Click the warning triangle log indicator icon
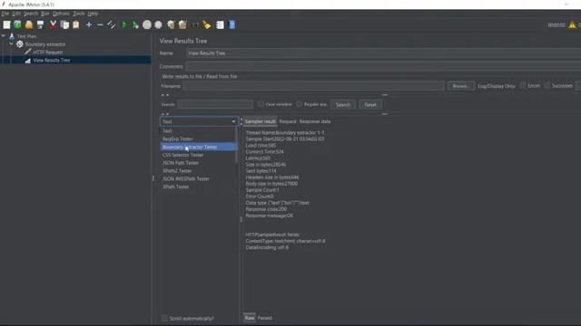This screenshot has width=581, height=326. [x=572, y=24]
